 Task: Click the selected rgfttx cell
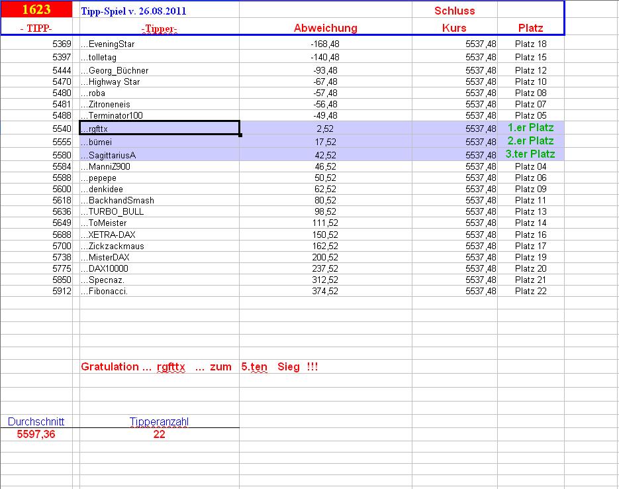[x=160, y=129]
